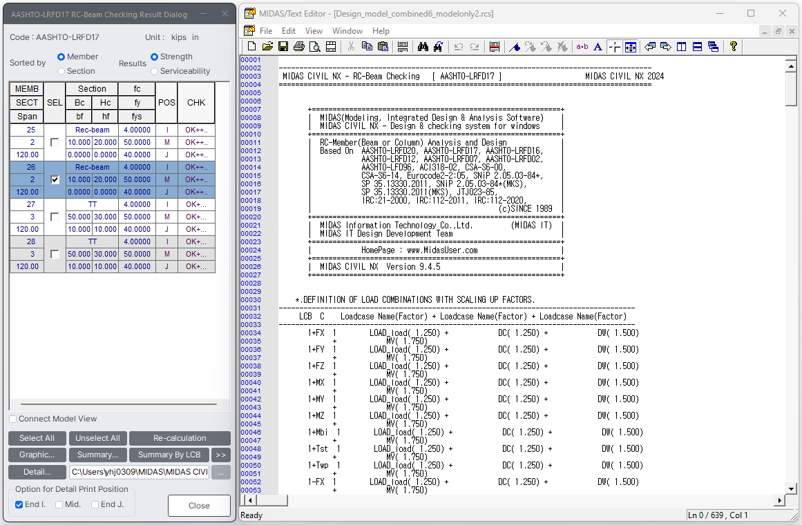The height and width of the screenshot is (525, 802).
Task: Click the Summary... button
Action: pyautogui.click(x=97, y=455)
